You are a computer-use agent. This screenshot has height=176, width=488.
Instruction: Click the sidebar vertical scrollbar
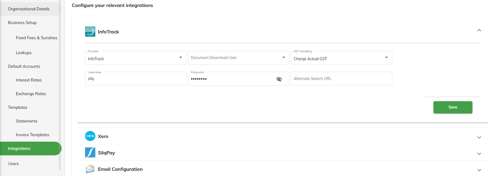(60, 85)
